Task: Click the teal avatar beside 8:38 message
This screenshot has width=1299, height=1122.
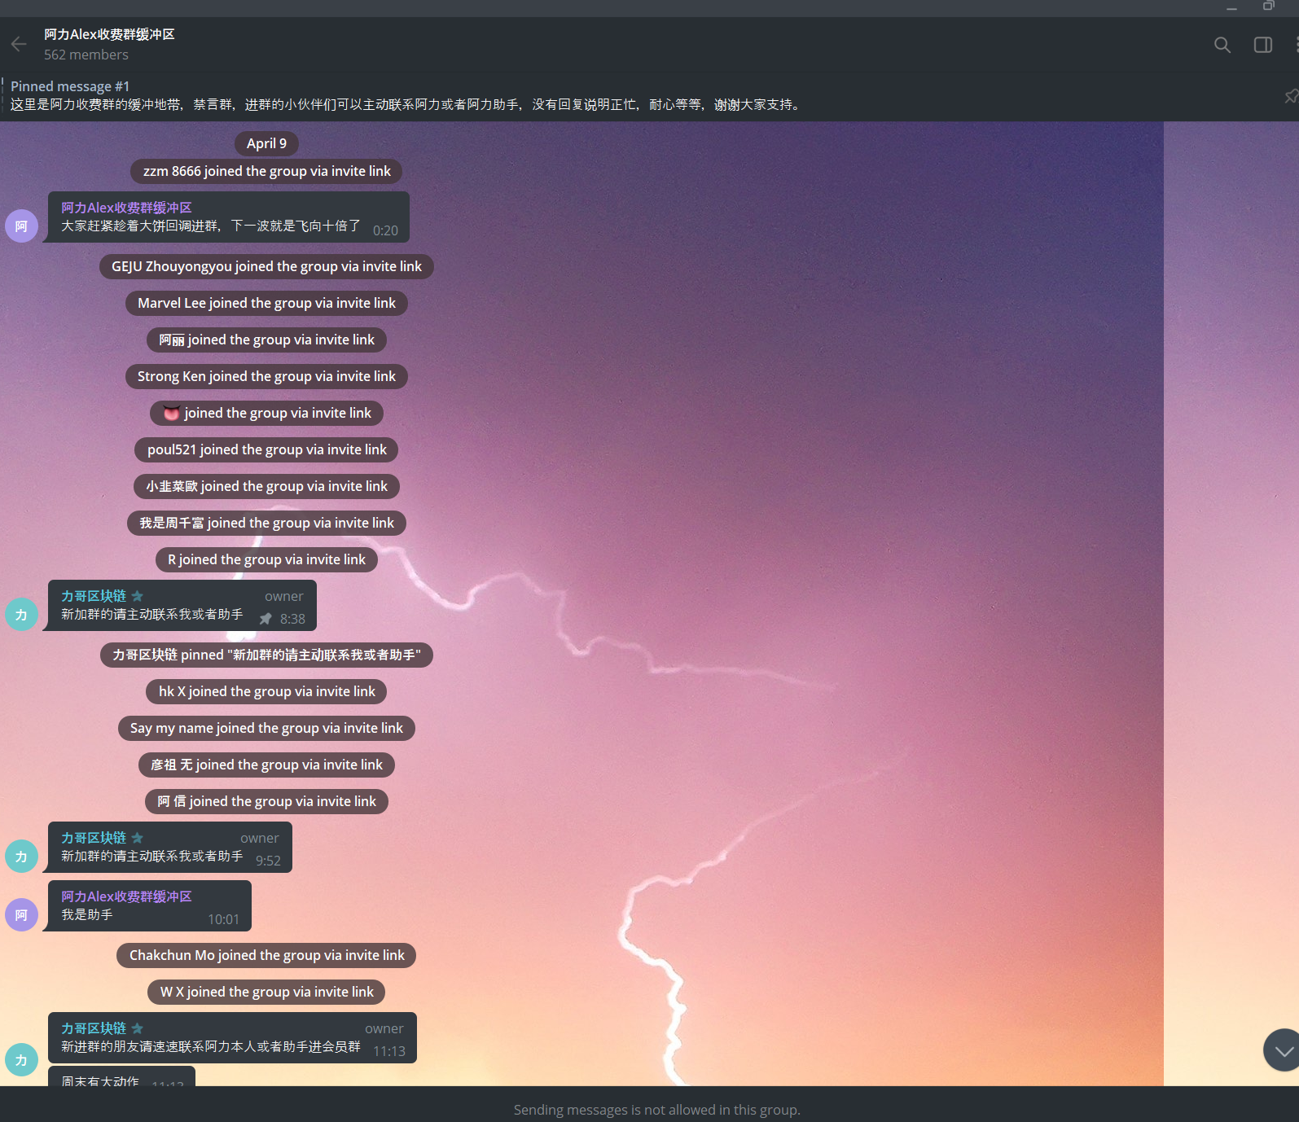Action: (21, 615)
